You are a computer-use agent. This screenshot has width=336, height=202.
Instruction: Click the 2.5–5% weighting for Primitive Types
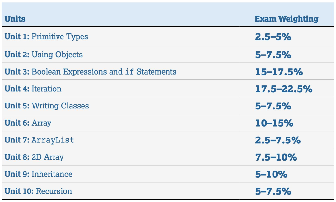(273, 37)
